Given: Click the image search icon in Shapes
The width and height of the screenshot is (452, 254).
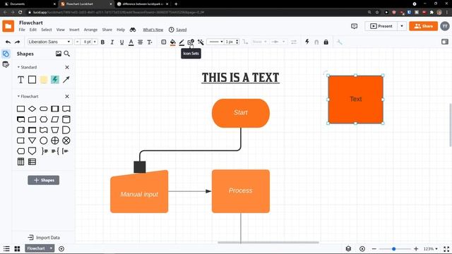Looking at the screenshot, I should (x=59, y=54).
